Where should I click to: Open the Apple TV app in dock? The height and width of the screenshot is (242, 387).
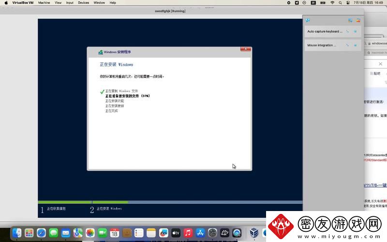coord(176,233)
